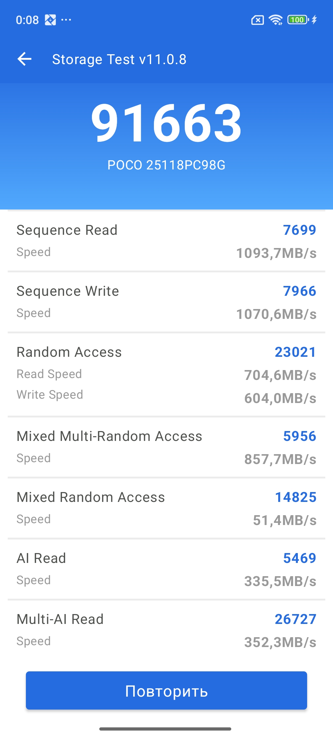The image size is (333, 737).
Task: Select the Multi-AI Read result row
Action: tap(166, 630)
